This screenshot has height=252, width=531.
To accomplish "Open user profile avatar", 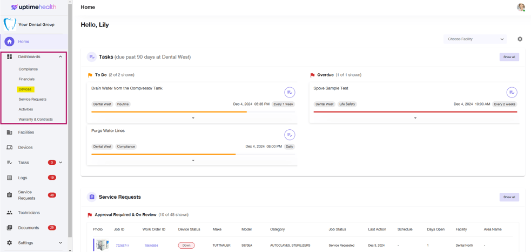I will [521, 7].
